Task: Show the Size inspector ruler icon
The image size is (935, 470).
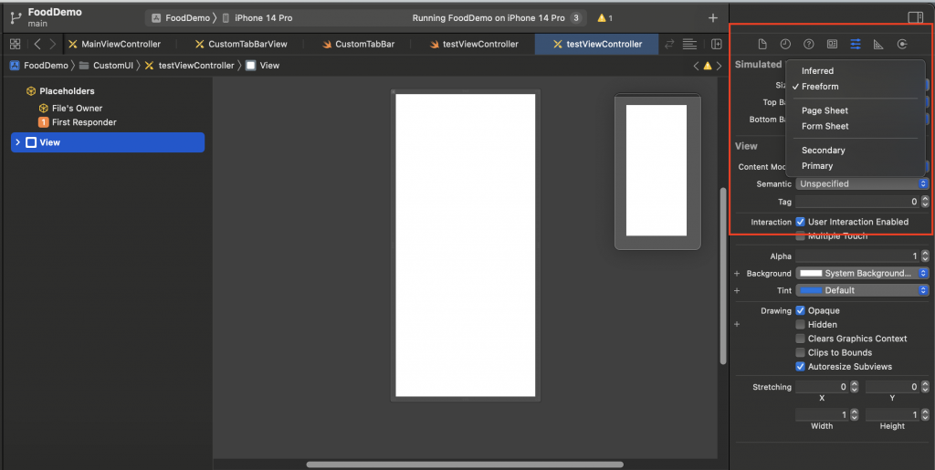Action: click(878, 44)
